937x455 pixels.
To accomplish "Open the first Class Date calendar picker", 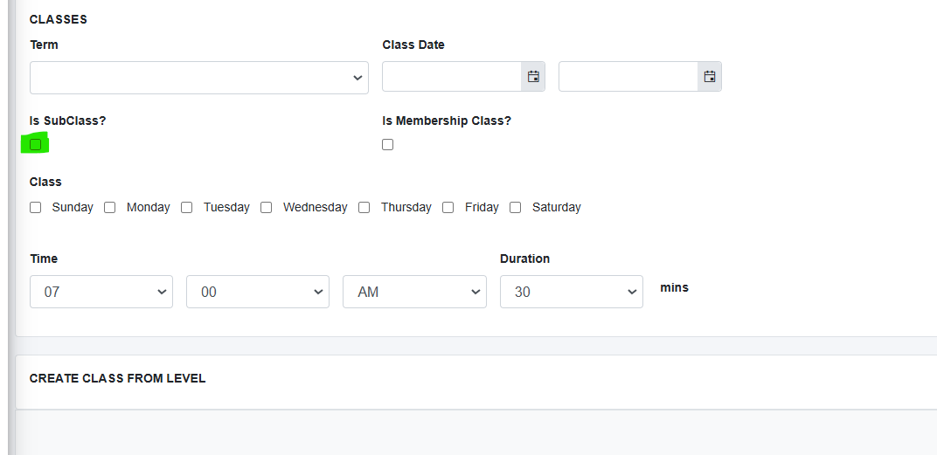I will (x=533, y=77).
